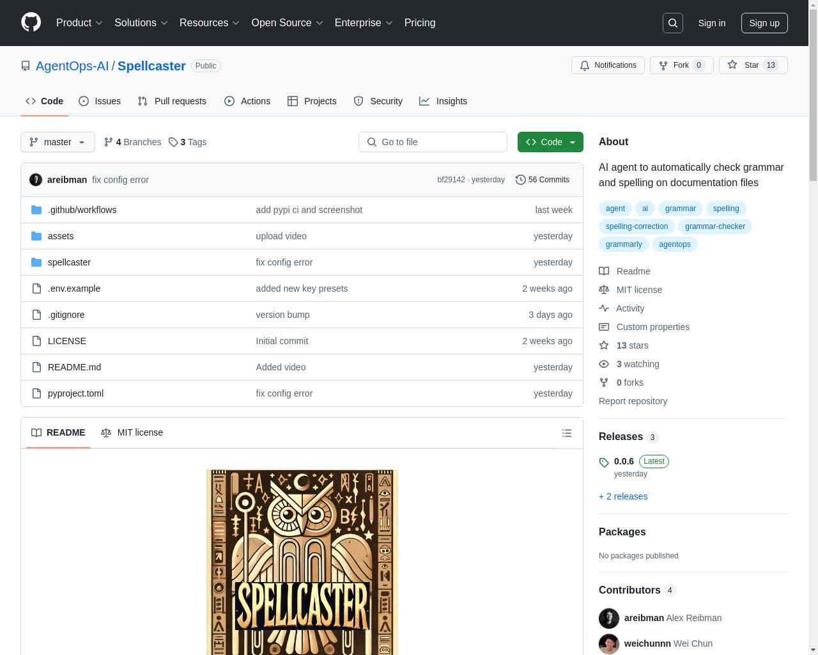The height and width of the screenshot is (655, 818).
Task: Expand the Open Source menu
Action: point(288,23)
